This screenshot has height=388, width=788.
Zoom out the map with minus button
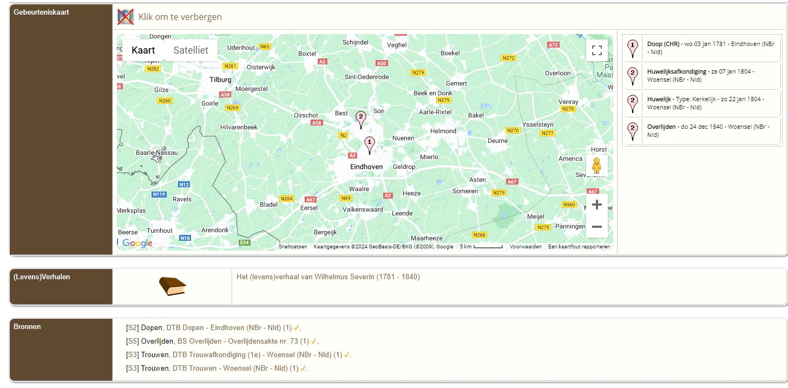point(597,226)
